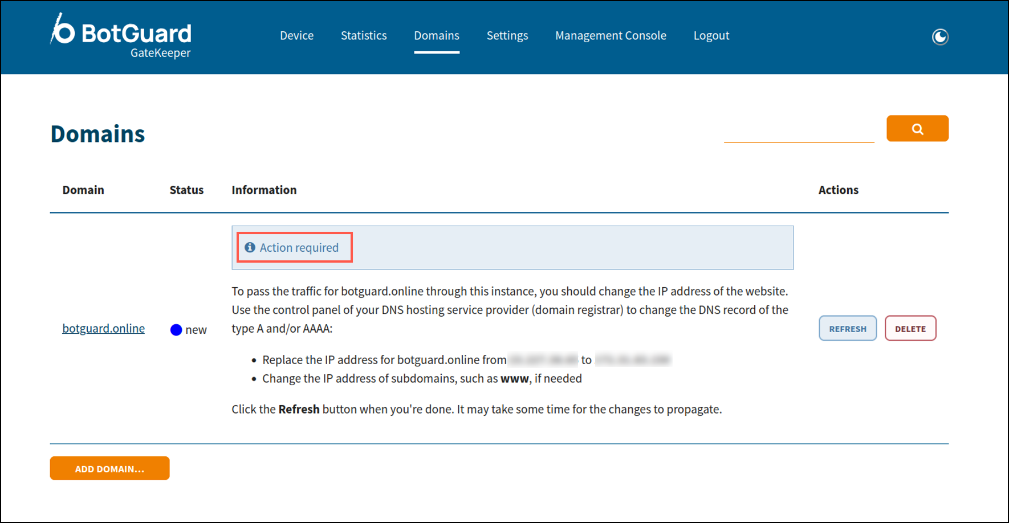The image size is (1009, 523).
Task: Click the Domain column header
Action: (83, 190)
